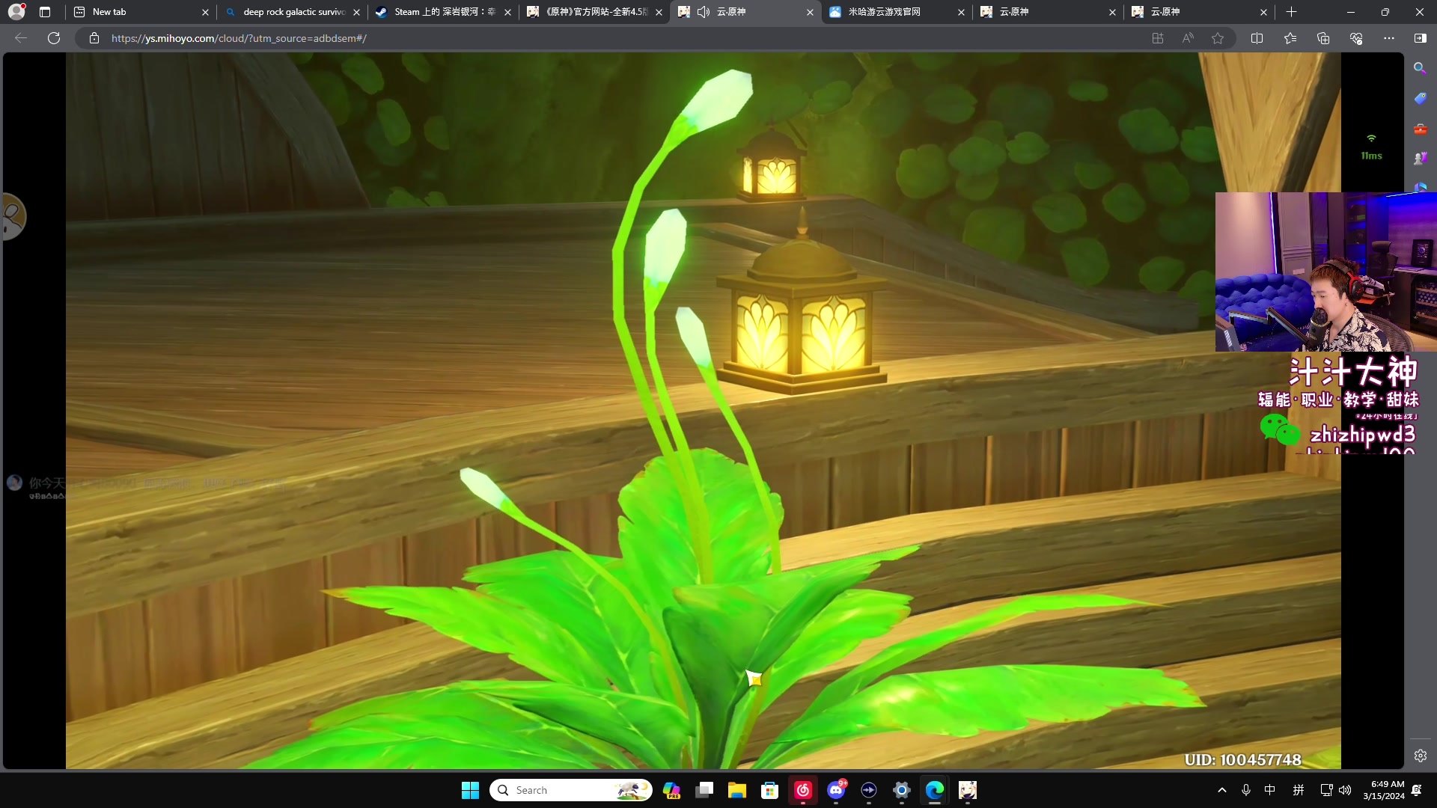Open split screen view
Image resolution: width=1437 pixels, height=808 pixels.
pos(1257,38)
